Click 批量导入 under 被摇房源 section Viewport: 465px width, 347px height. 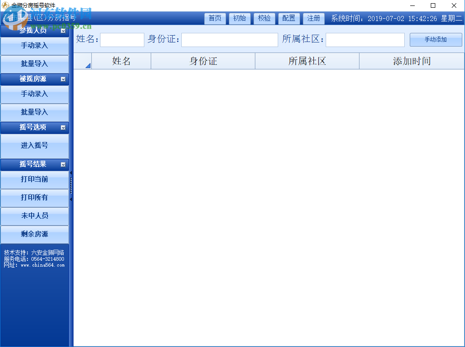(x=34, y=112)
